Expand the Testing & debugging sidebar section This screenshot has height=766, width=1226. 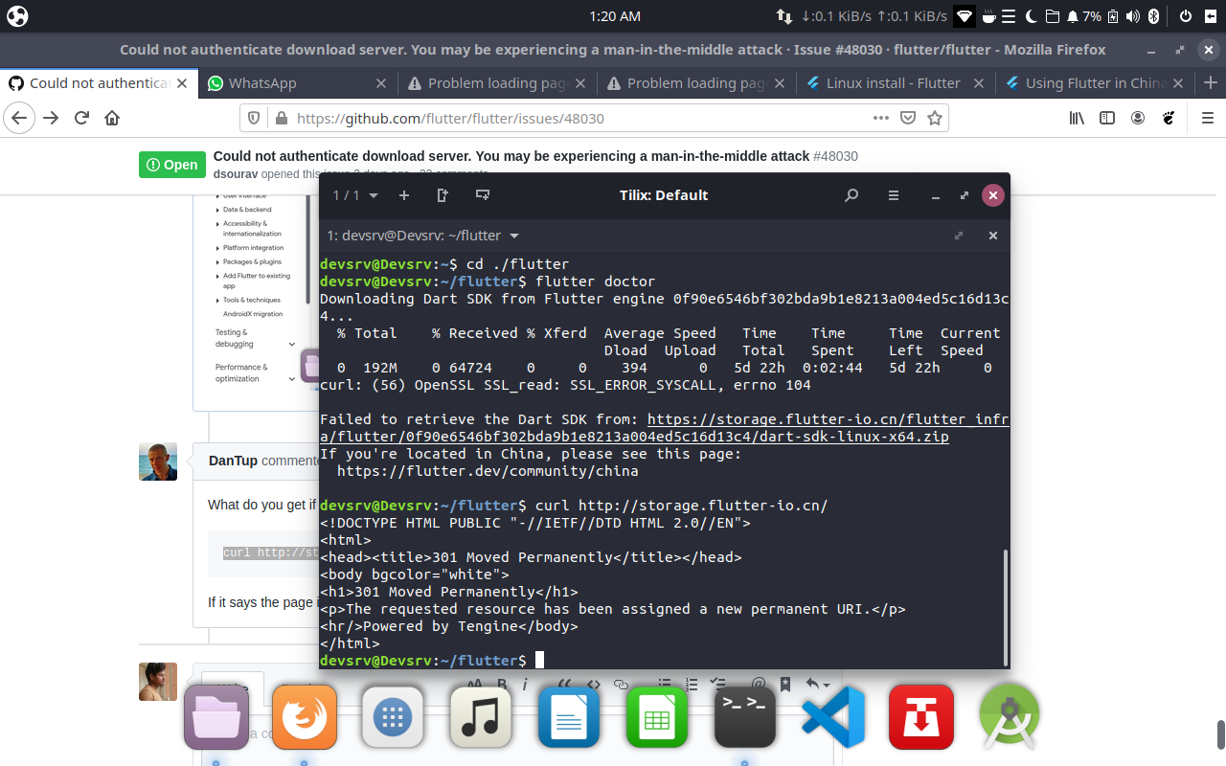click(x=292, y=344)
